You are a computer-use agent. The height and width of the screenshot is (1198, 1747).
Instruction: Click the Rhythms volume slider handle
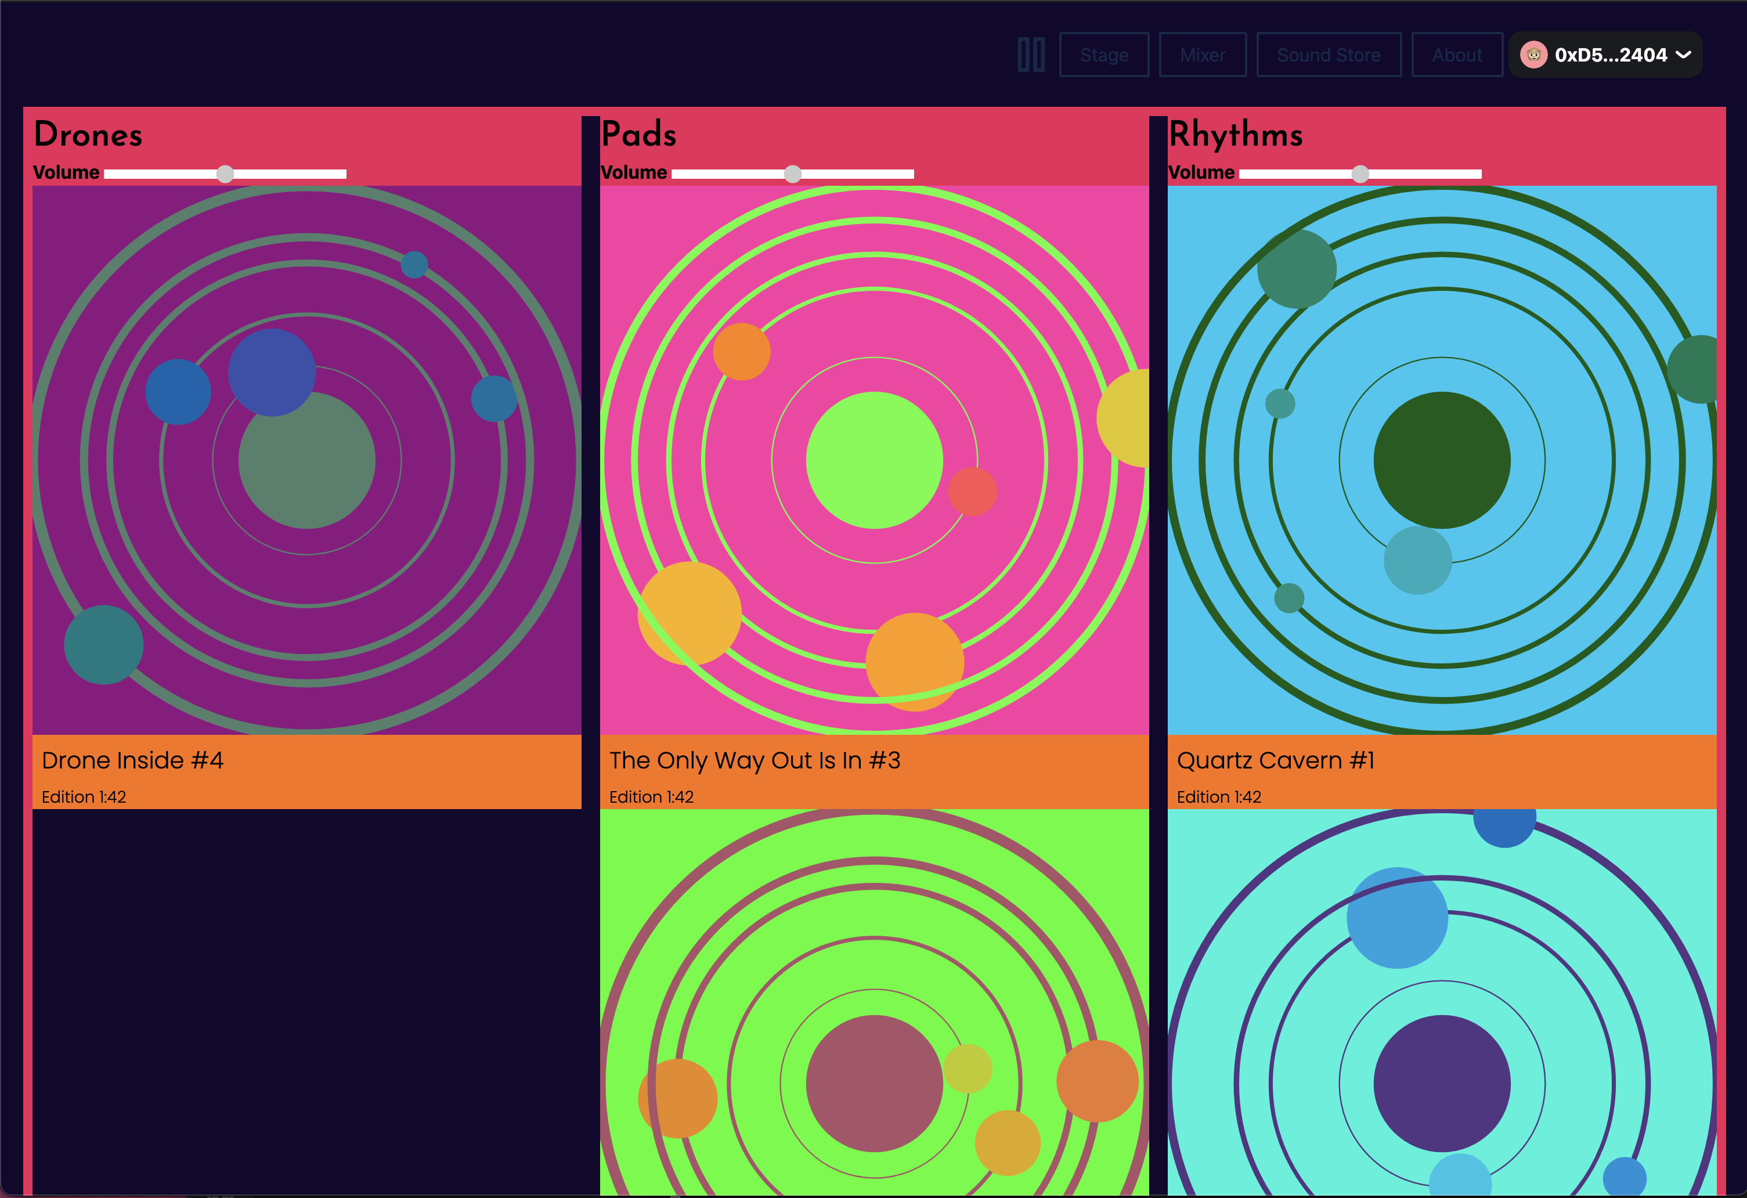pyautogui.click(x=1360, y=174)
